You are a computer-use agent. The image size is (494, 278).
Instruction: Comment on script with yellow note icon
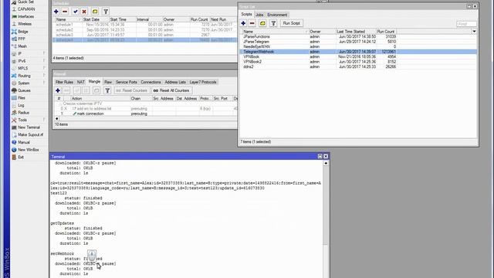point(262,23)
